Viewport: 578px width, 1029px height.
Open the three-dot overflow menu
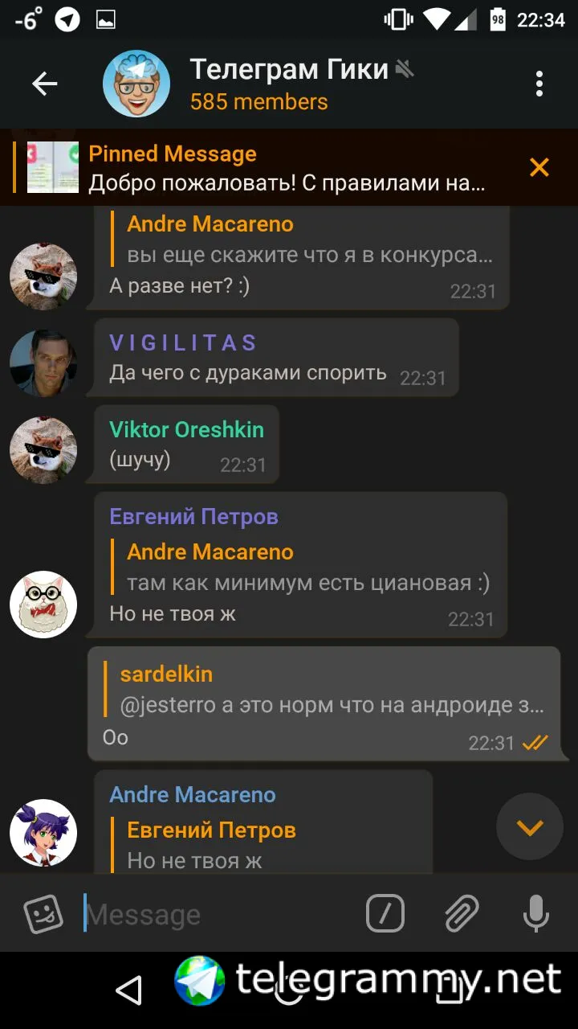coord(539,84)
